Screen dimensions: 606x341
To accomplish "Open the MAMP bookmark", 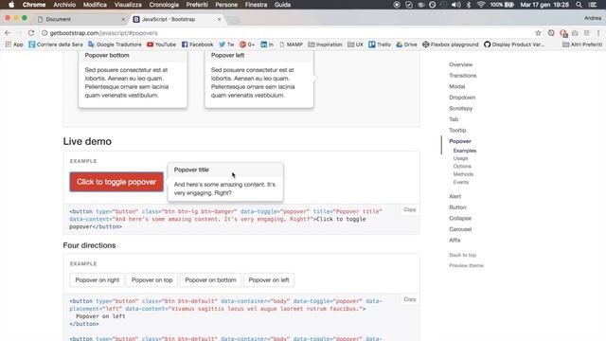I will click(x=291, y=45).
